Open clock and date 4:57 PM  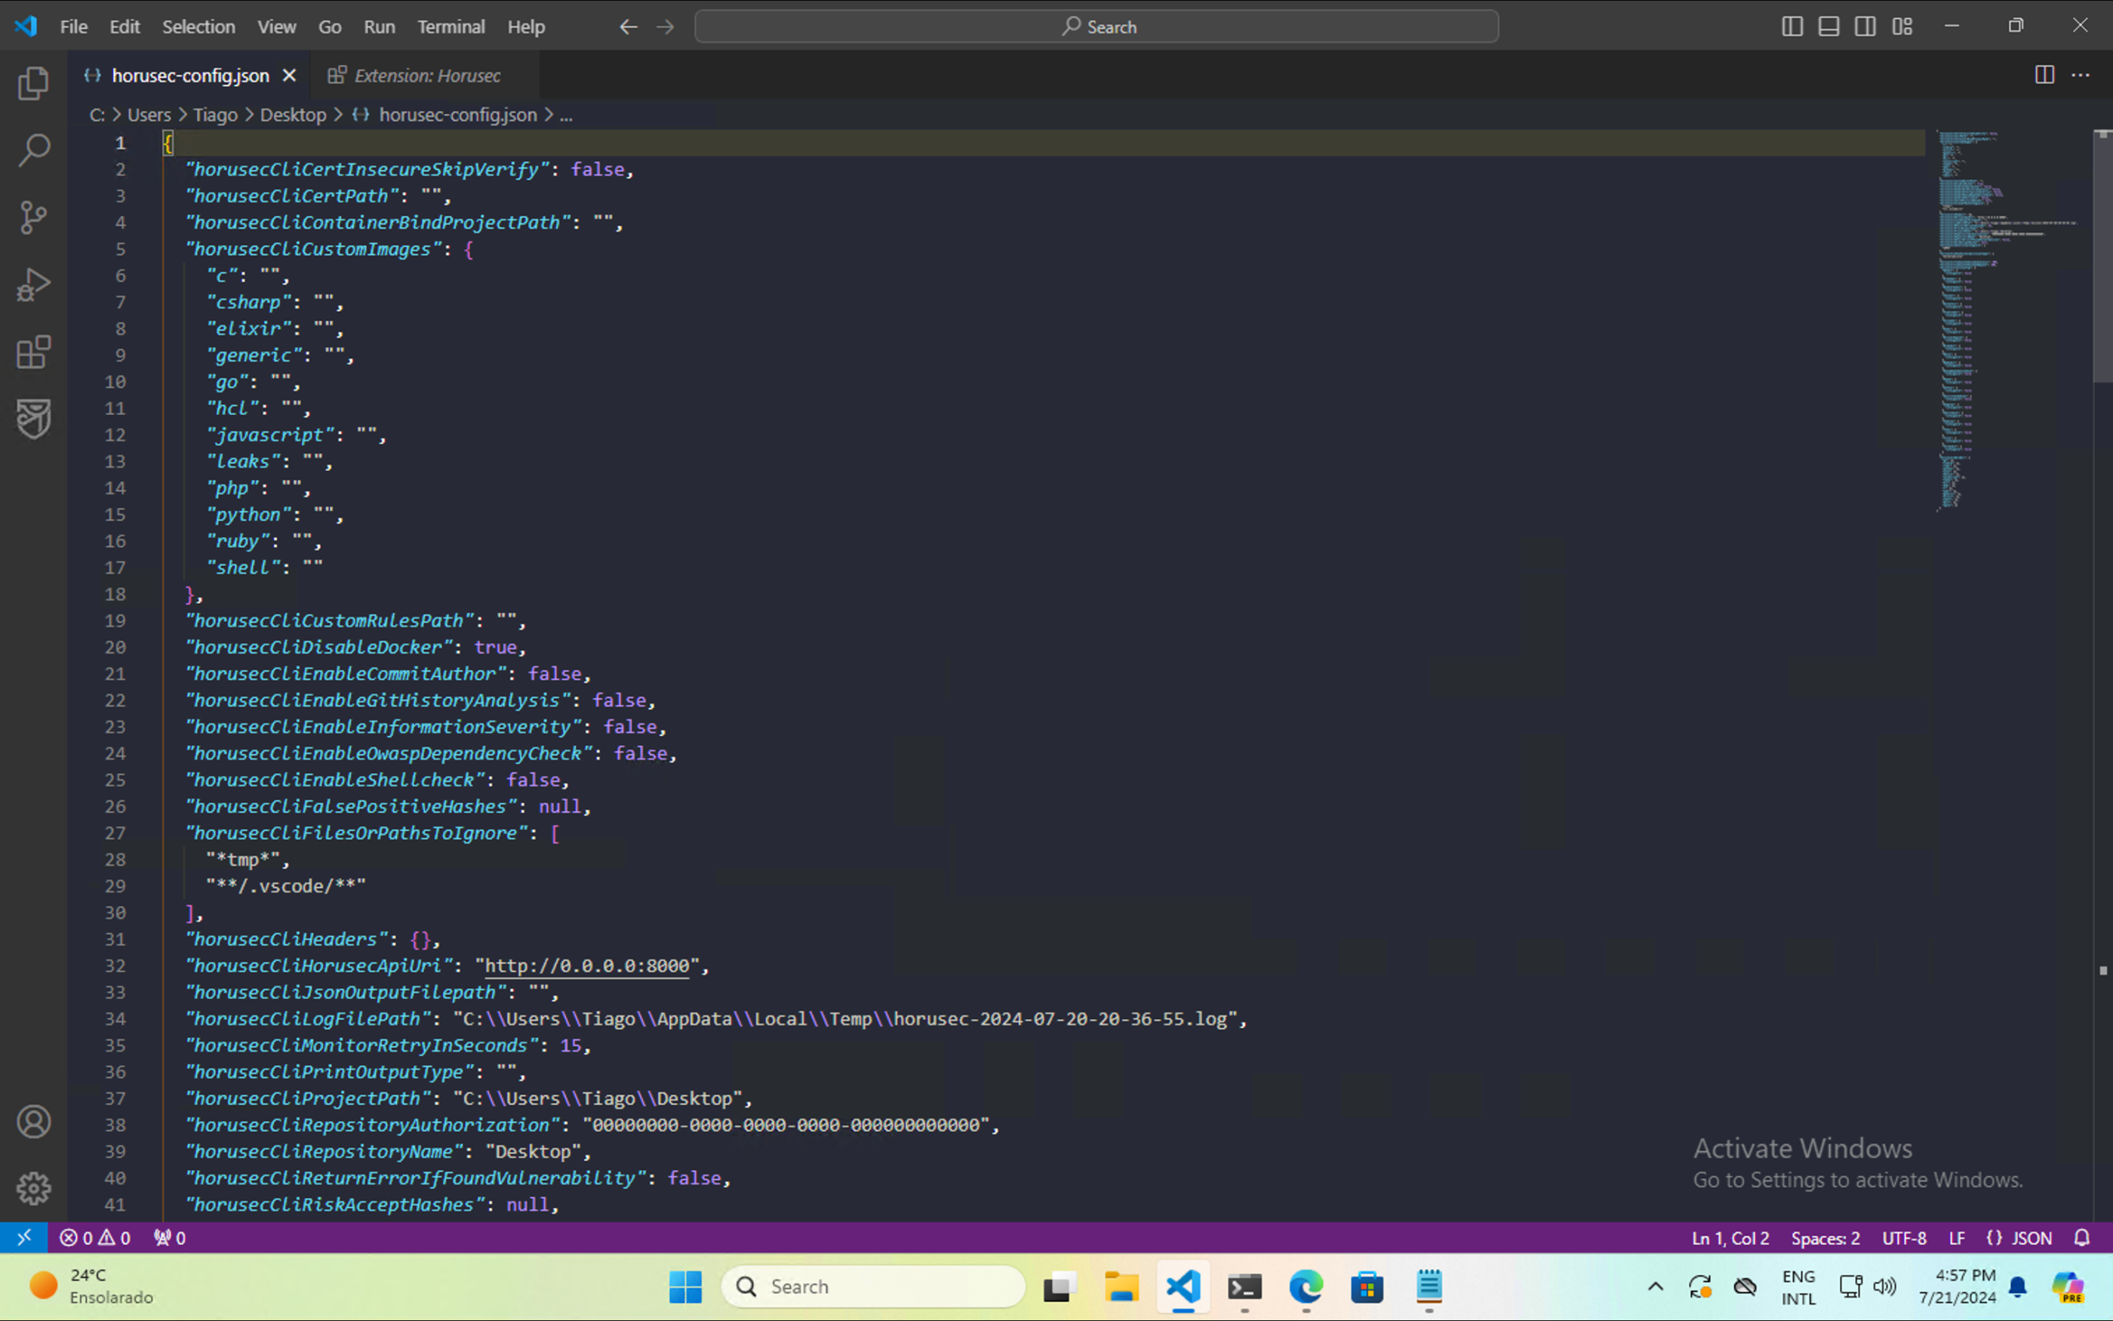(1957, 1286)
